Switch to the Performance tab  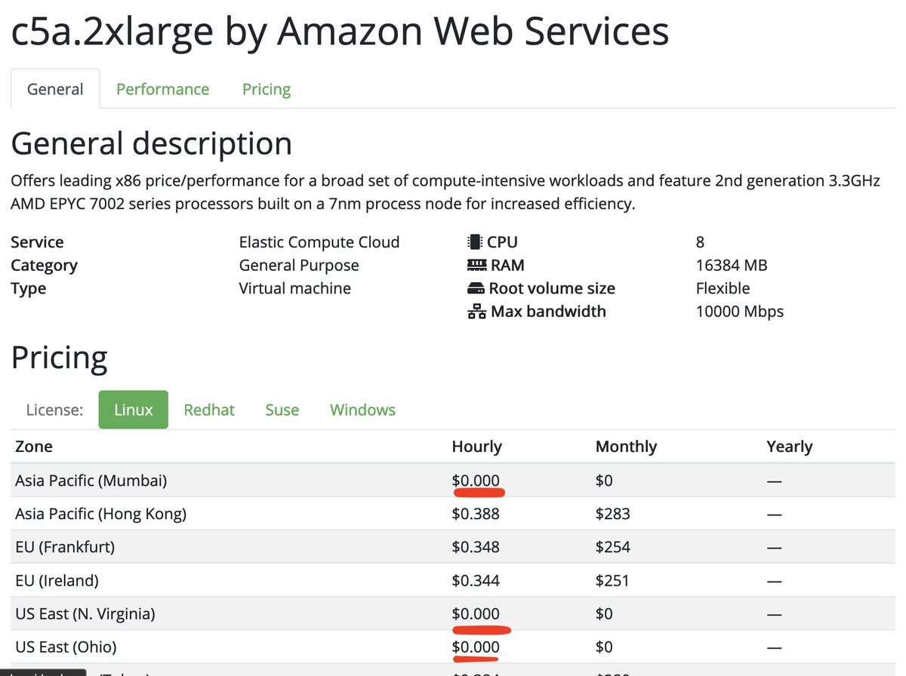point(162,89)
